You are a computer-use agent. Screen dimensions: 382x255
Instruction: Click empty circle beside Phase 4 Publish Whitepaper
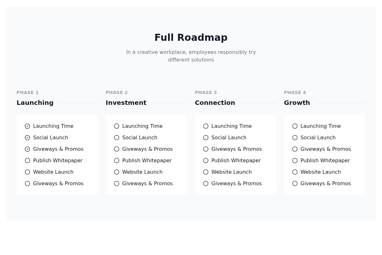[x=295, y=161]
